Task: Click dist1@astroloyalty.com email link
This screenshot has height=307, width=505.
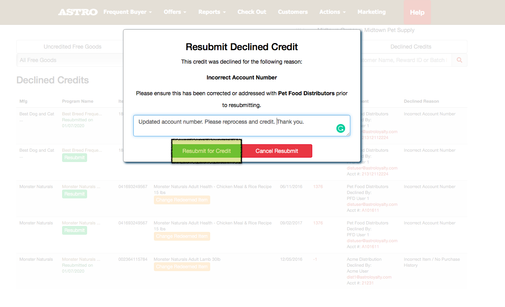Action: [x=369, y=277]
